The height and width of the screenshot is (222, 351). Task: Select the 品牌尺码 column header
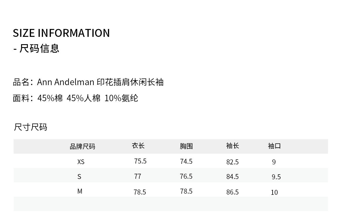tap(82, 147)
